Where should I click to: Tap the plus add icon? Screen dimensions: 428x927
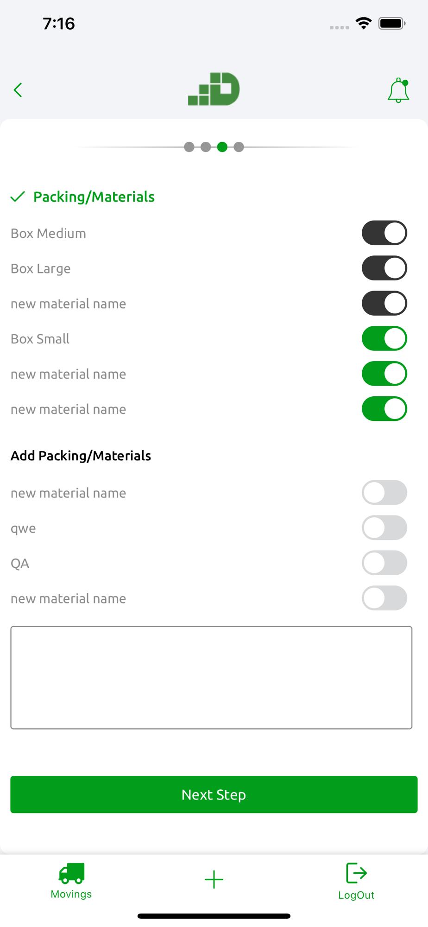point(214,879)
